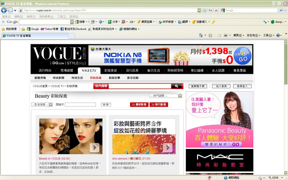This screenshot has width=288, height=180.
Task: Click the Help question mark icon
Action: (x=278, y=35)
